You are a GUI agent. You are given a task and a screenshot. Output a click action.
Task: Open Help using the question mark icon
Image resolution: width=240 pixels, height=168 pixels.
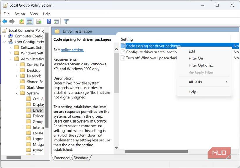pyautogui.click(x=48, y=21)
